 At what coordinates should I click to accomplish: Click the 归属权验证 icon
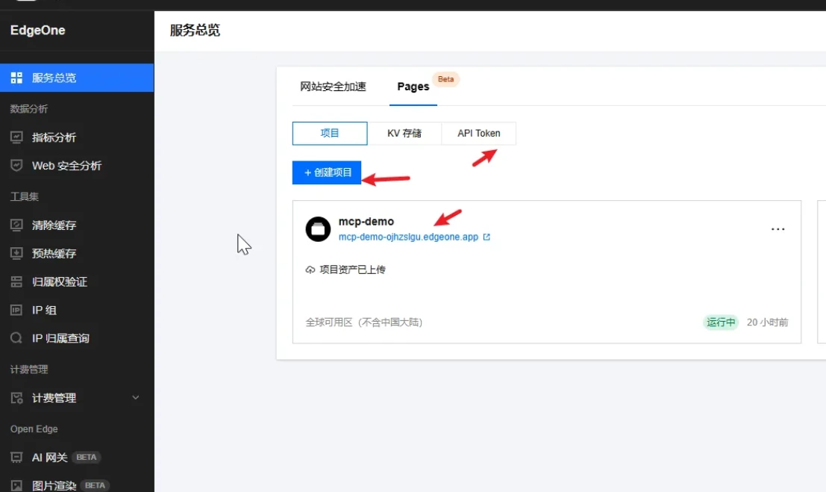pos(16,281)
